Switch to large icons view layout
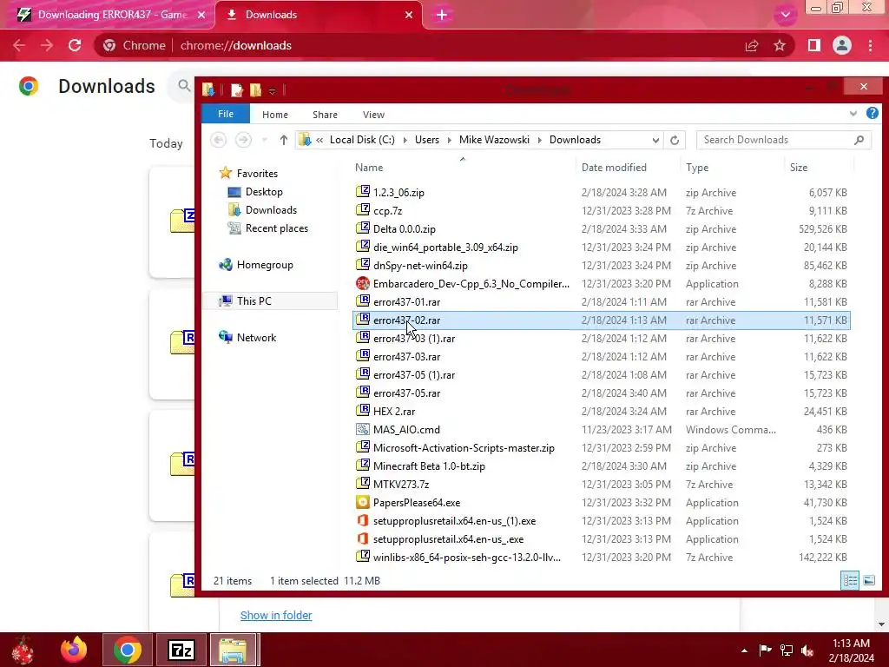The width and height of the screenshot is (889, 667). coord(868,580)
